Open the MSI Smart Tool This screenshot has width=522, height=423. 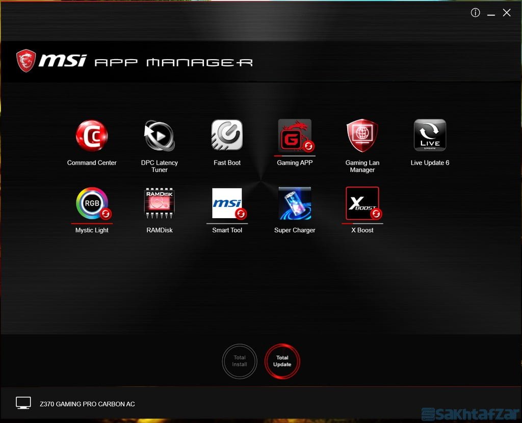coord(227,202)
